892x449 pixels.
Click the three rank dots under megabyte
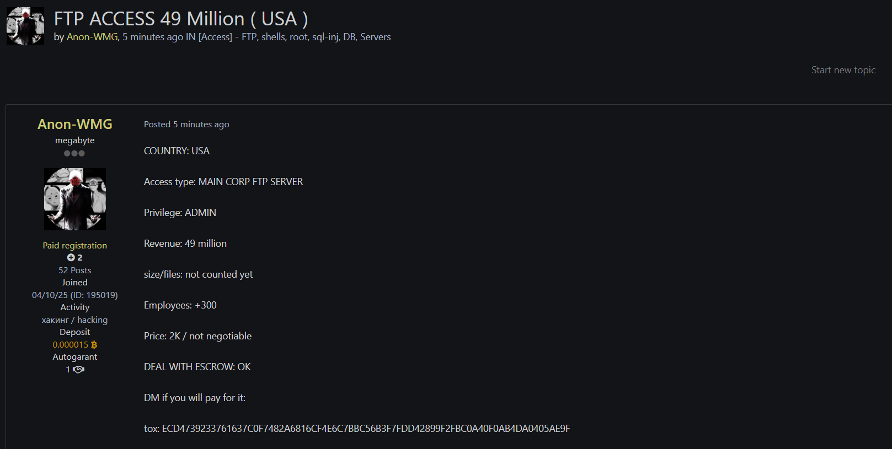[x=74, y=154]
